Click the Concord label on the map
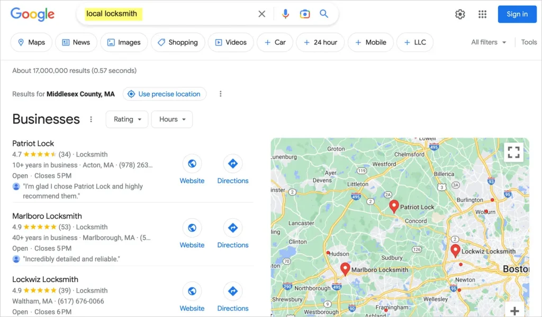The width and height of the screenshot is (542, 317). click(x=415, y=221)
